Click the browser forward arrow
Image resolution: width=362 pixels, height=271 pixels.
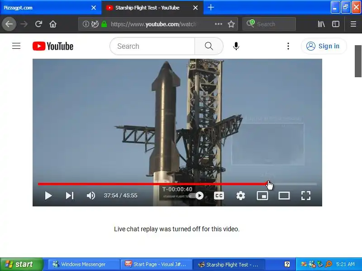[x=24, y=24]
